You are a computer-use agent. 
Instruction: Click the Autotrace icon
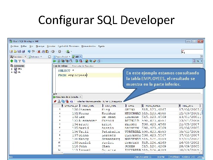click(67, 61)
